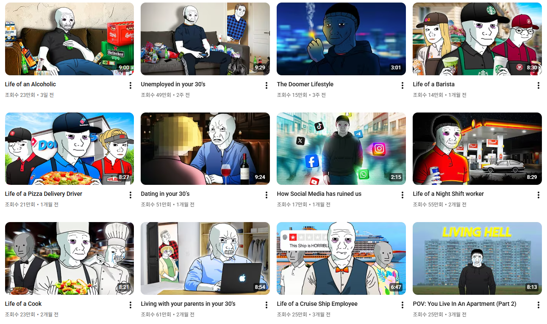Open options for Life of a Pizza Delivery Driver
The image size is (547, 324).
pos(131,195)
